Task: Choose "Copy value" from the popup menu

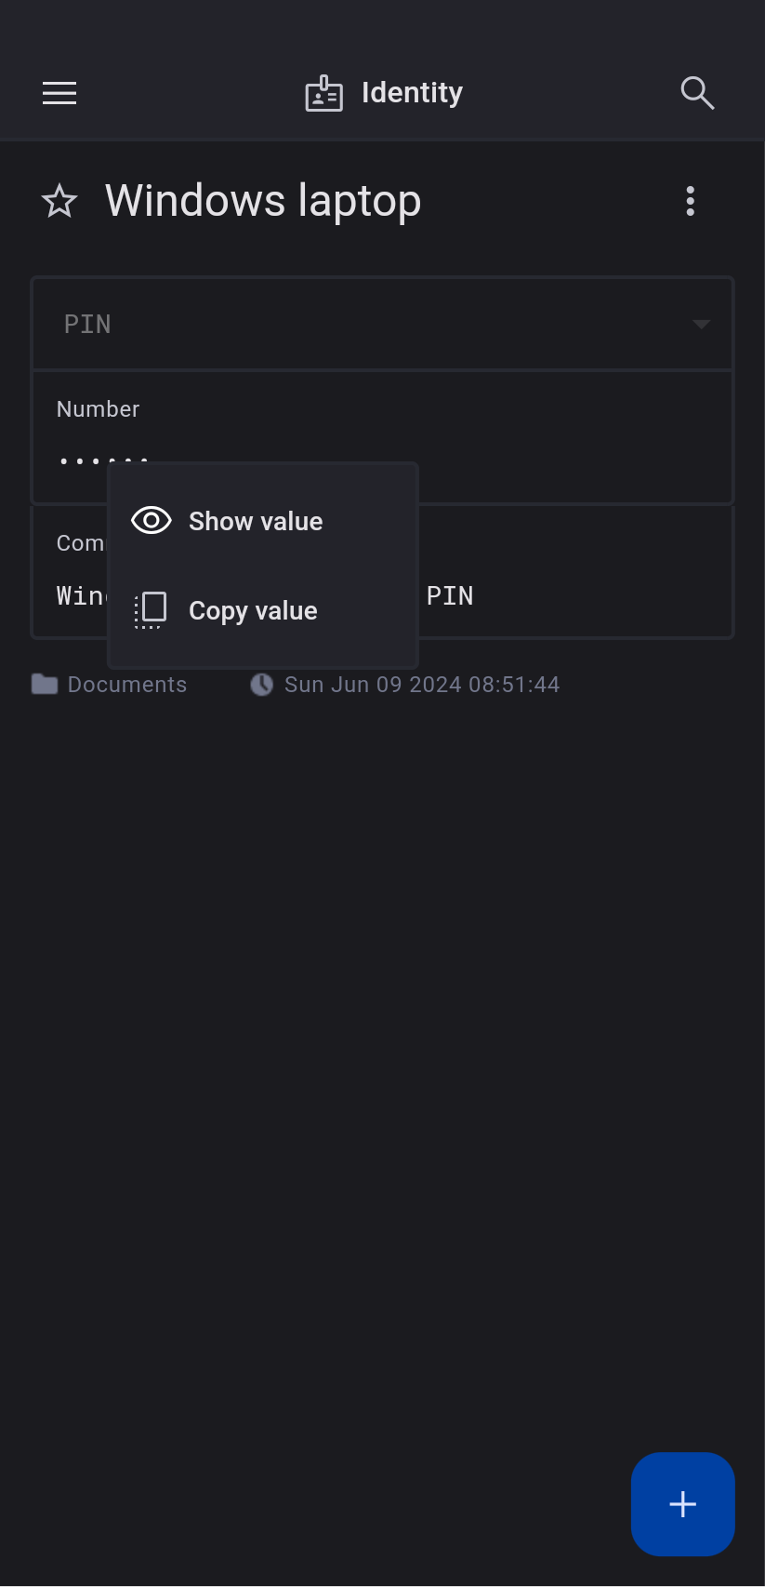Action: [253, 610]
